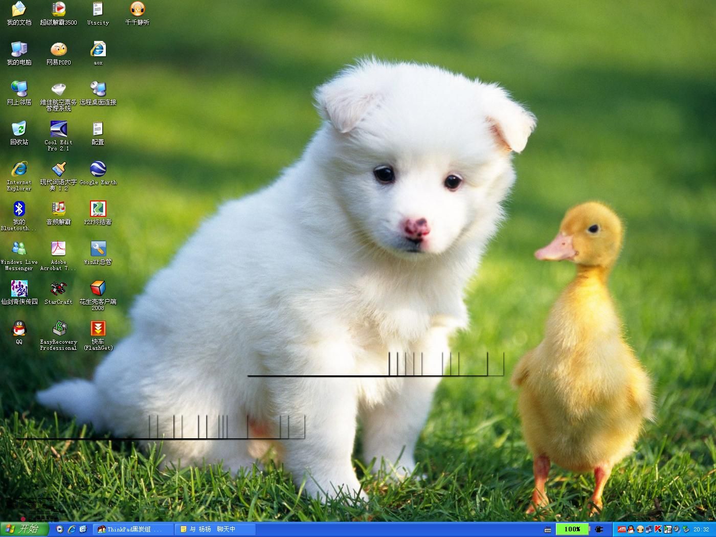Click the 100% battery indicator
The image size is (716, 537).
(x=572, y=529)
